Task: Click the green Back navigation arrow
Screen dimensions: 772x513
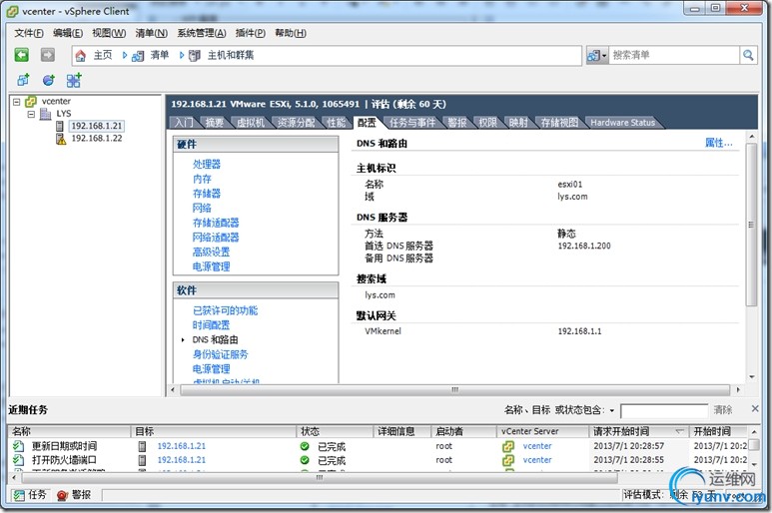Action: 21,55
